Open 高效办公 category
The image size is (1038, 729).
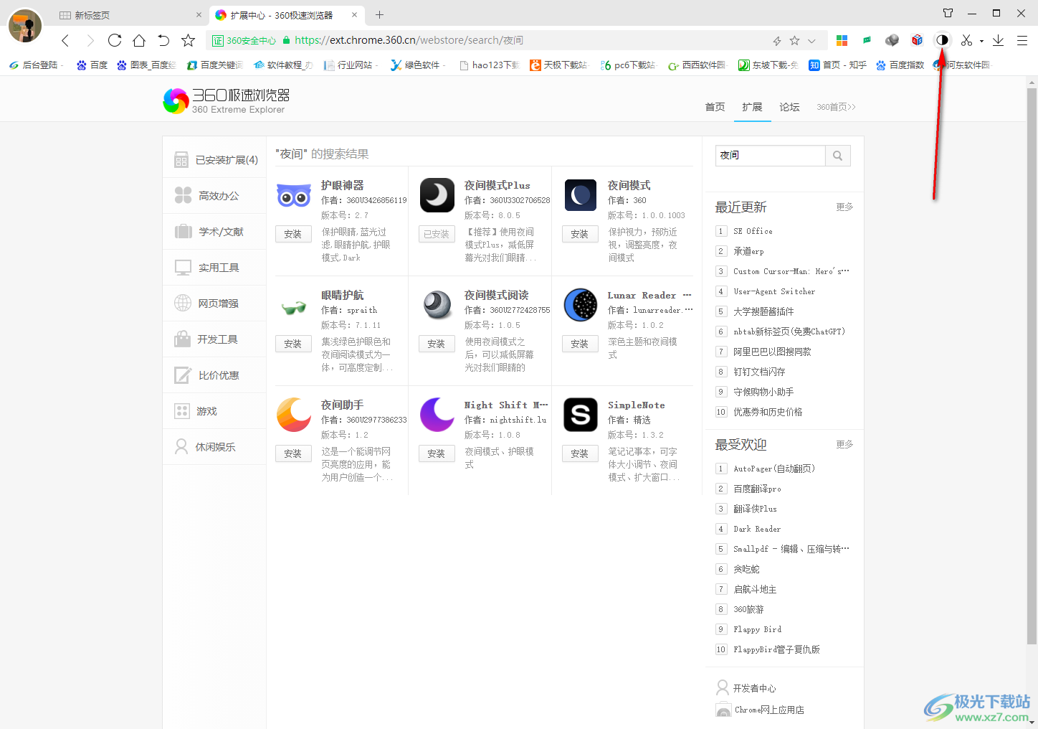click(214, 196)
